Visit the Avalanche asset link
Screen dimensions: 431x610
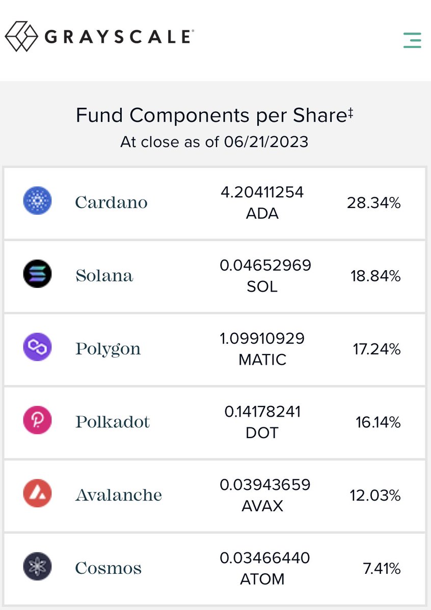[119, 495]
